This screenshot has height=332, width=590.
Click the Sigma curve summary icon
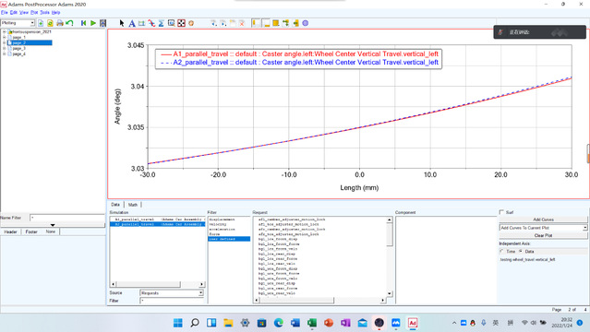161,23
